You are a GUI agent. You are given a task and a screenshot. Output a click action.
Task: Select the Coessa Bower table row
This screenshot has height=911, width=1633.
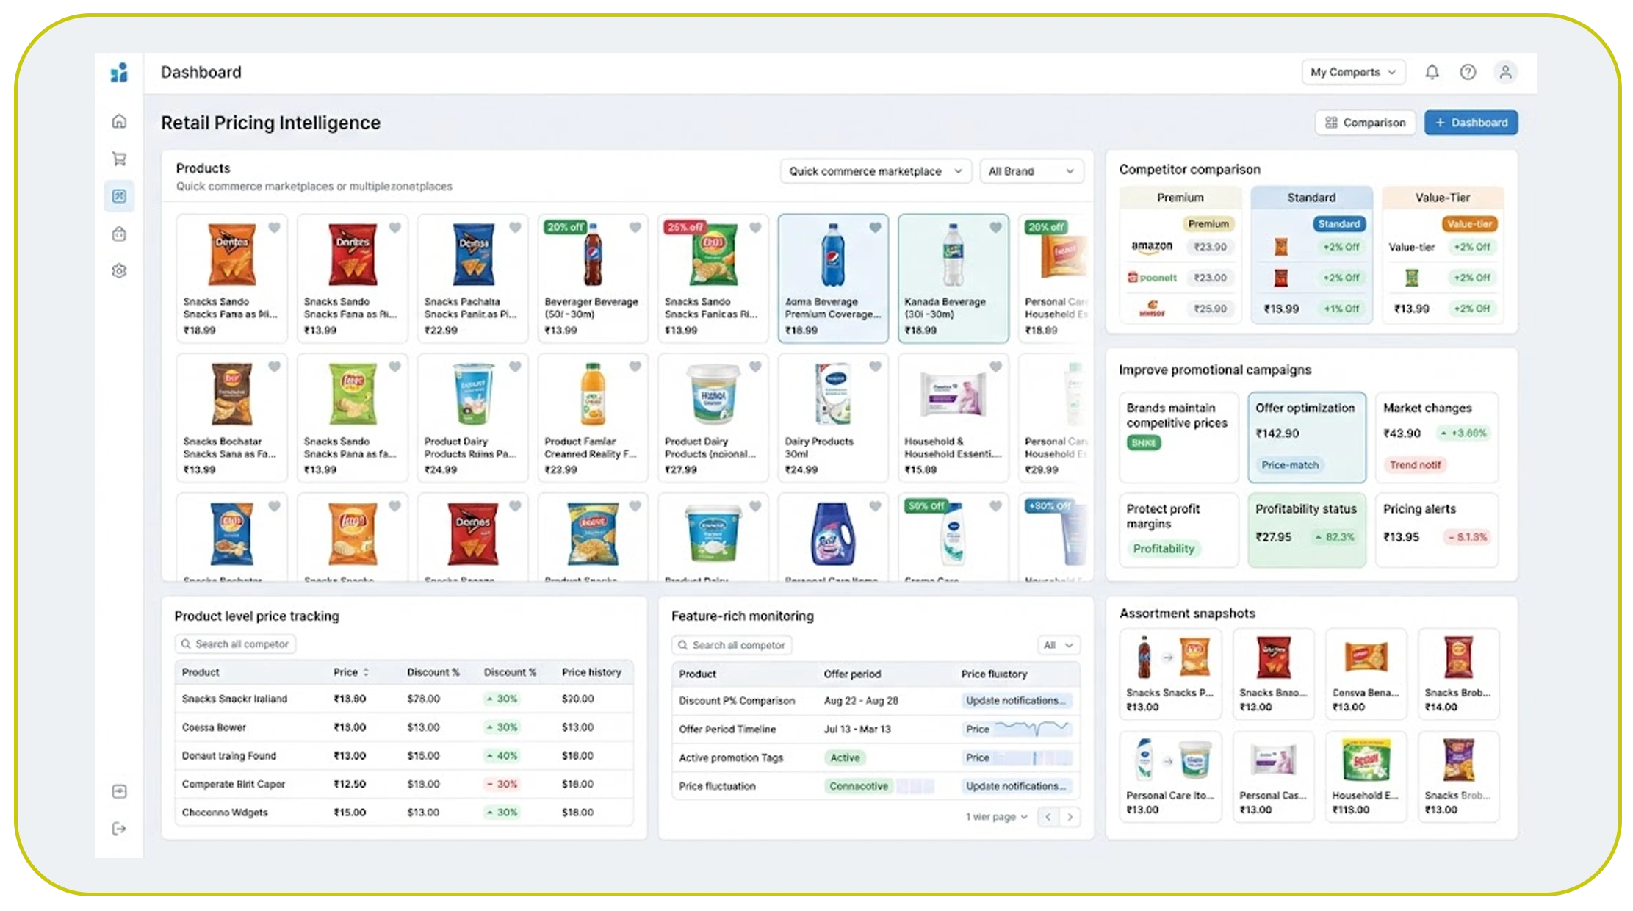point(404,727)
